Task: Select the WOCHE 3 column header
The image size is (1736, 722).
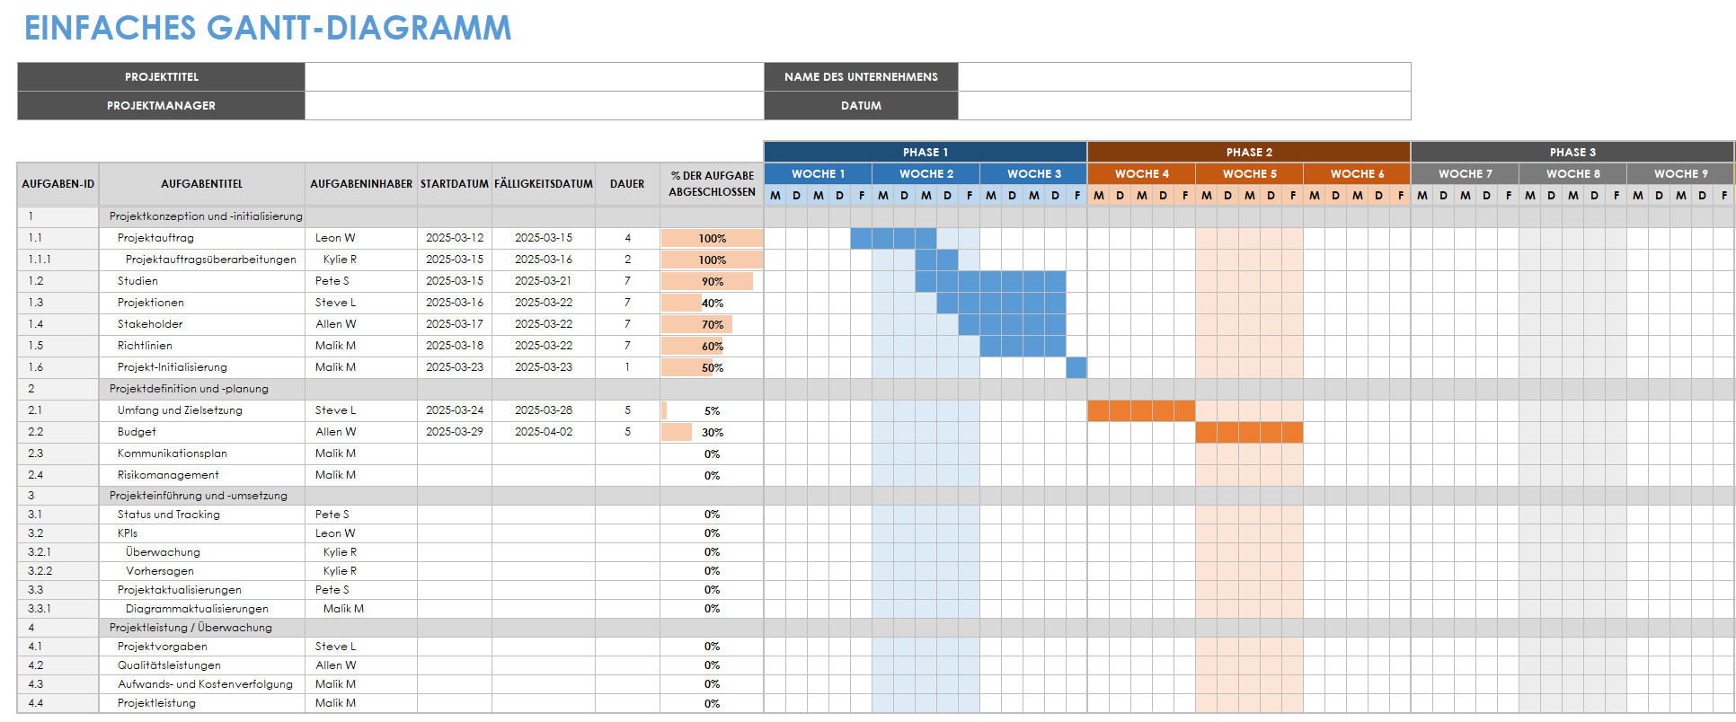Action: click(1033, 173)
